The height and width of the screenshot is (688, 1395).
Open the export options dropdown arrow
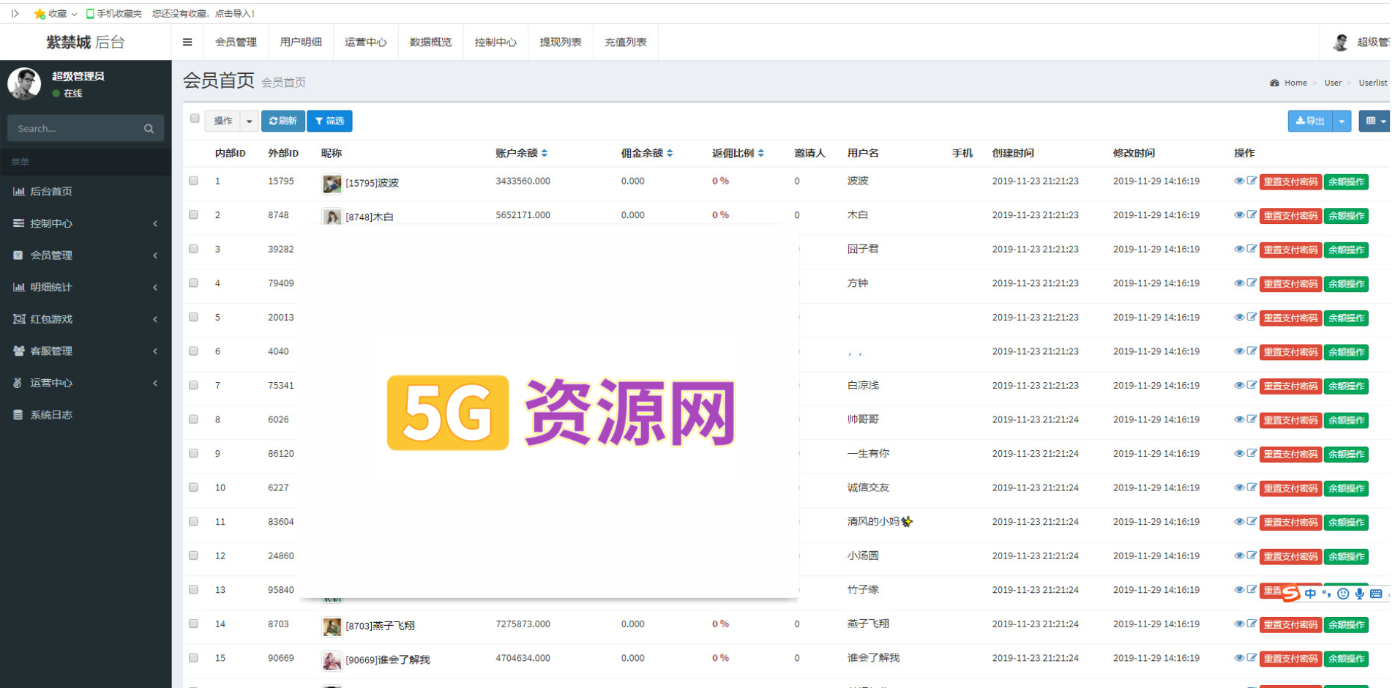coord(1342,121)
